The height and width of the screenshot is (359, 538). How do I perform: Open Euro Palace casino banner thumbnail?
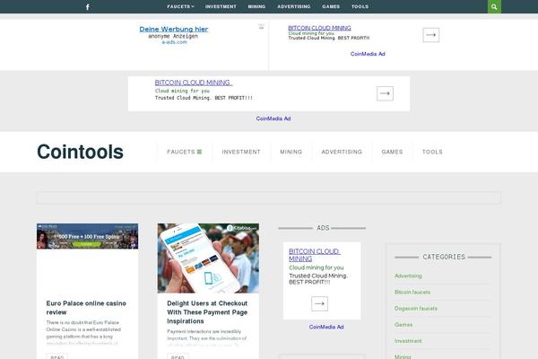[x=88, y=236]
